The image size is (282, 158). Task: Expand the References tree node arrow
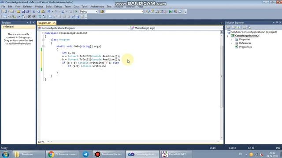coord(232,43)
